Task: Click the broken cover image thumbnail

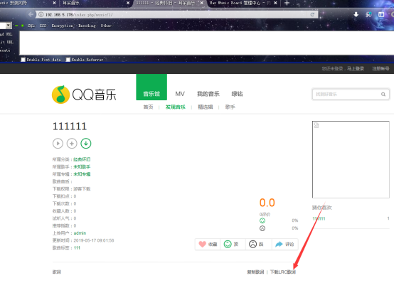Action: click(x=351, y=159)
